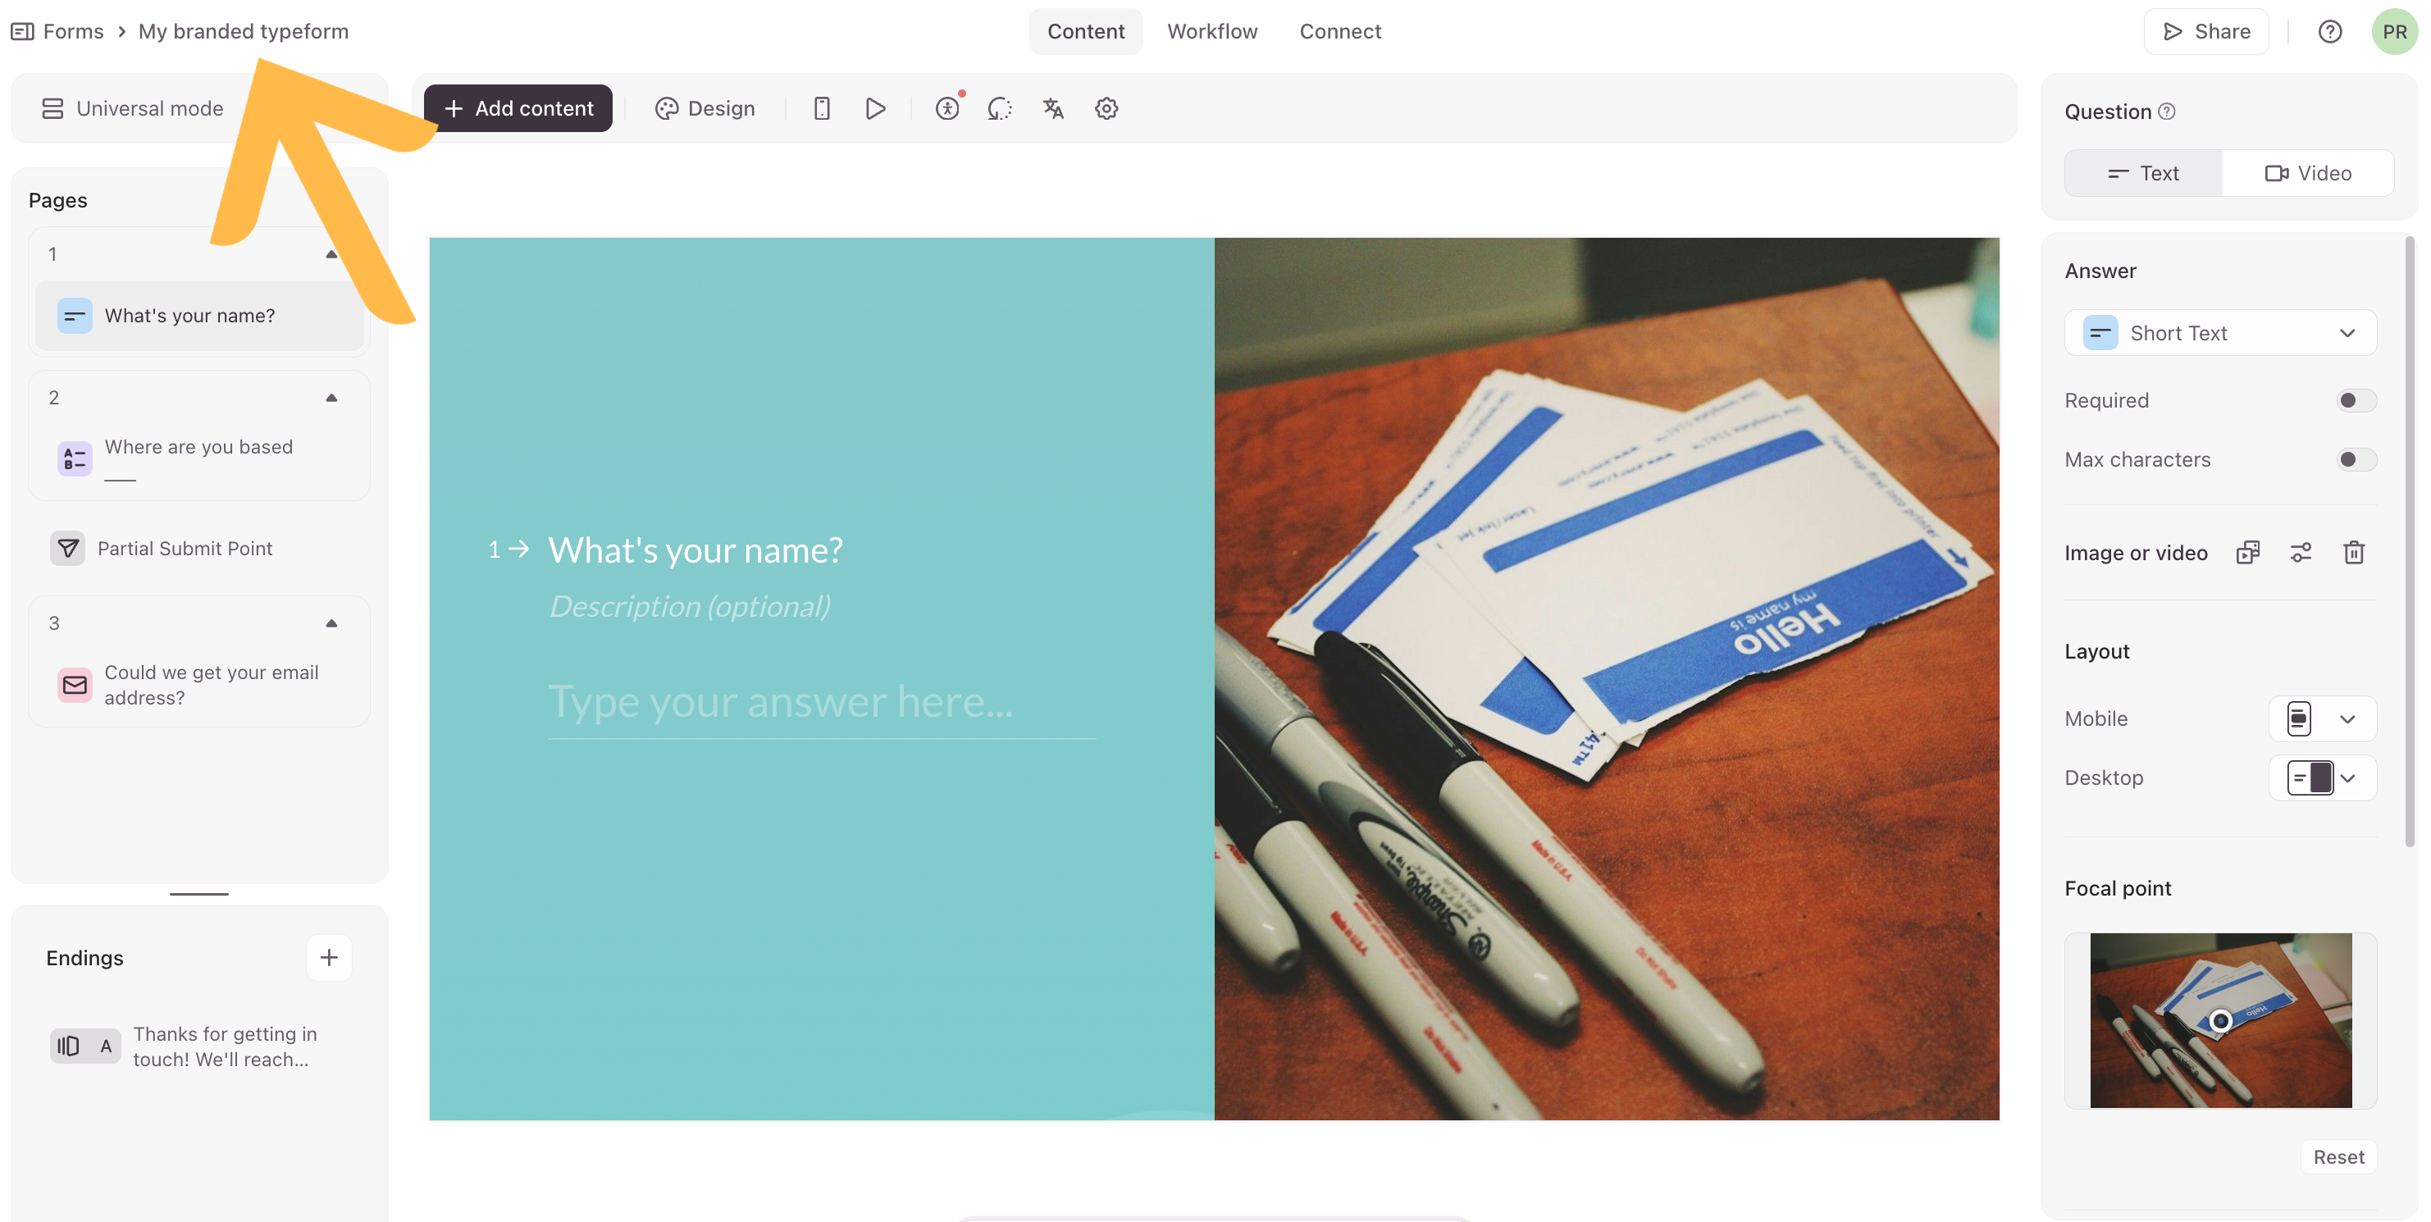Switch to the Workflow tab
Image resolution: width=2431 pixels, height=1222 pixels.
(x=1211, y=32)
